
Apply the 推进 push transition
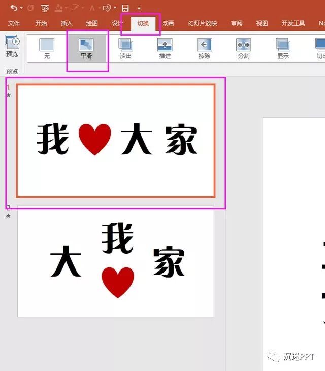pyautogui.click(x=165, y=49)
